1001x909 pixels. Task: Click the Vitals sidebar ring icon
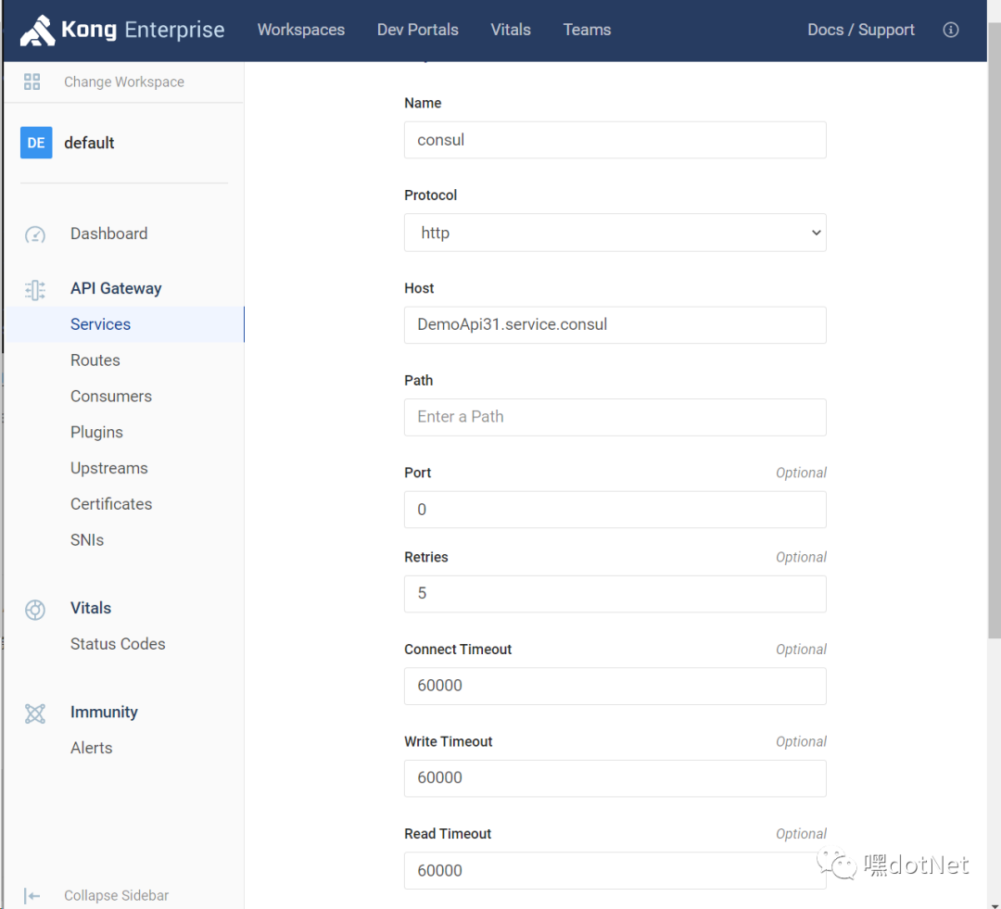(35, 610)
